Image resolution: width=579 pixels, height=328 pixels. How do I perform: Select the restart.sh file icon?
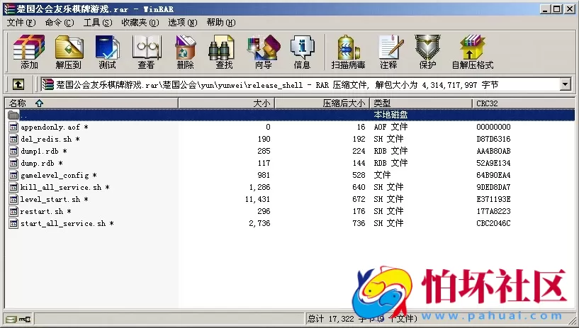13,211
